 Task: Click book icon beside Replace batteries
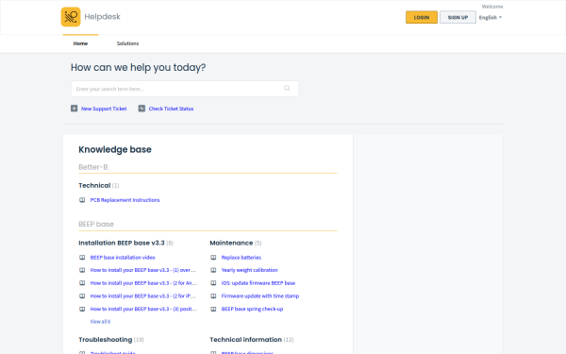(x=213, y=258)
